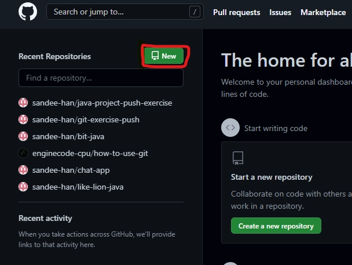
Task: Click avatar beside java-project-push-exercise repository
Action: [x=23, y=103]
